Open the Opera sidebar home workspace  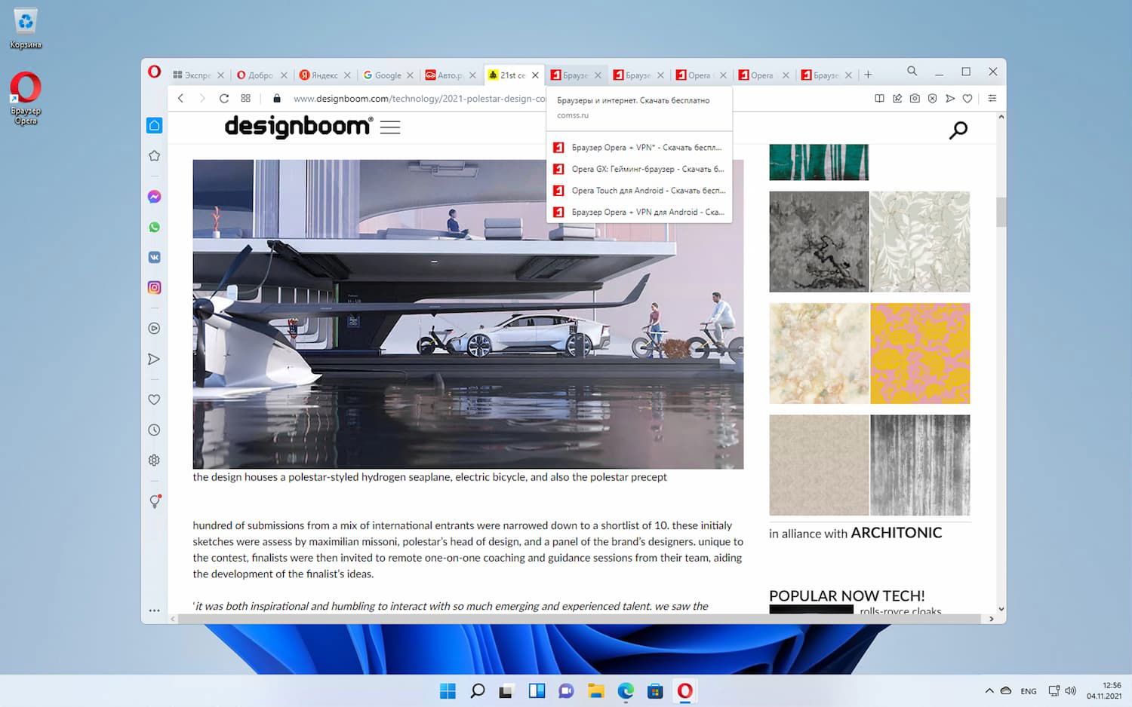(154, 125)
